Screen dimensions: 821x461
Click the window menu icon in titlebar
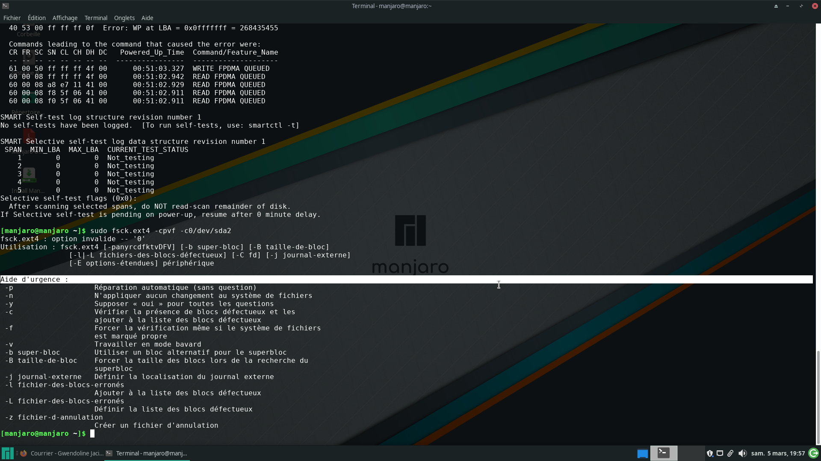[x=6, y=6]
